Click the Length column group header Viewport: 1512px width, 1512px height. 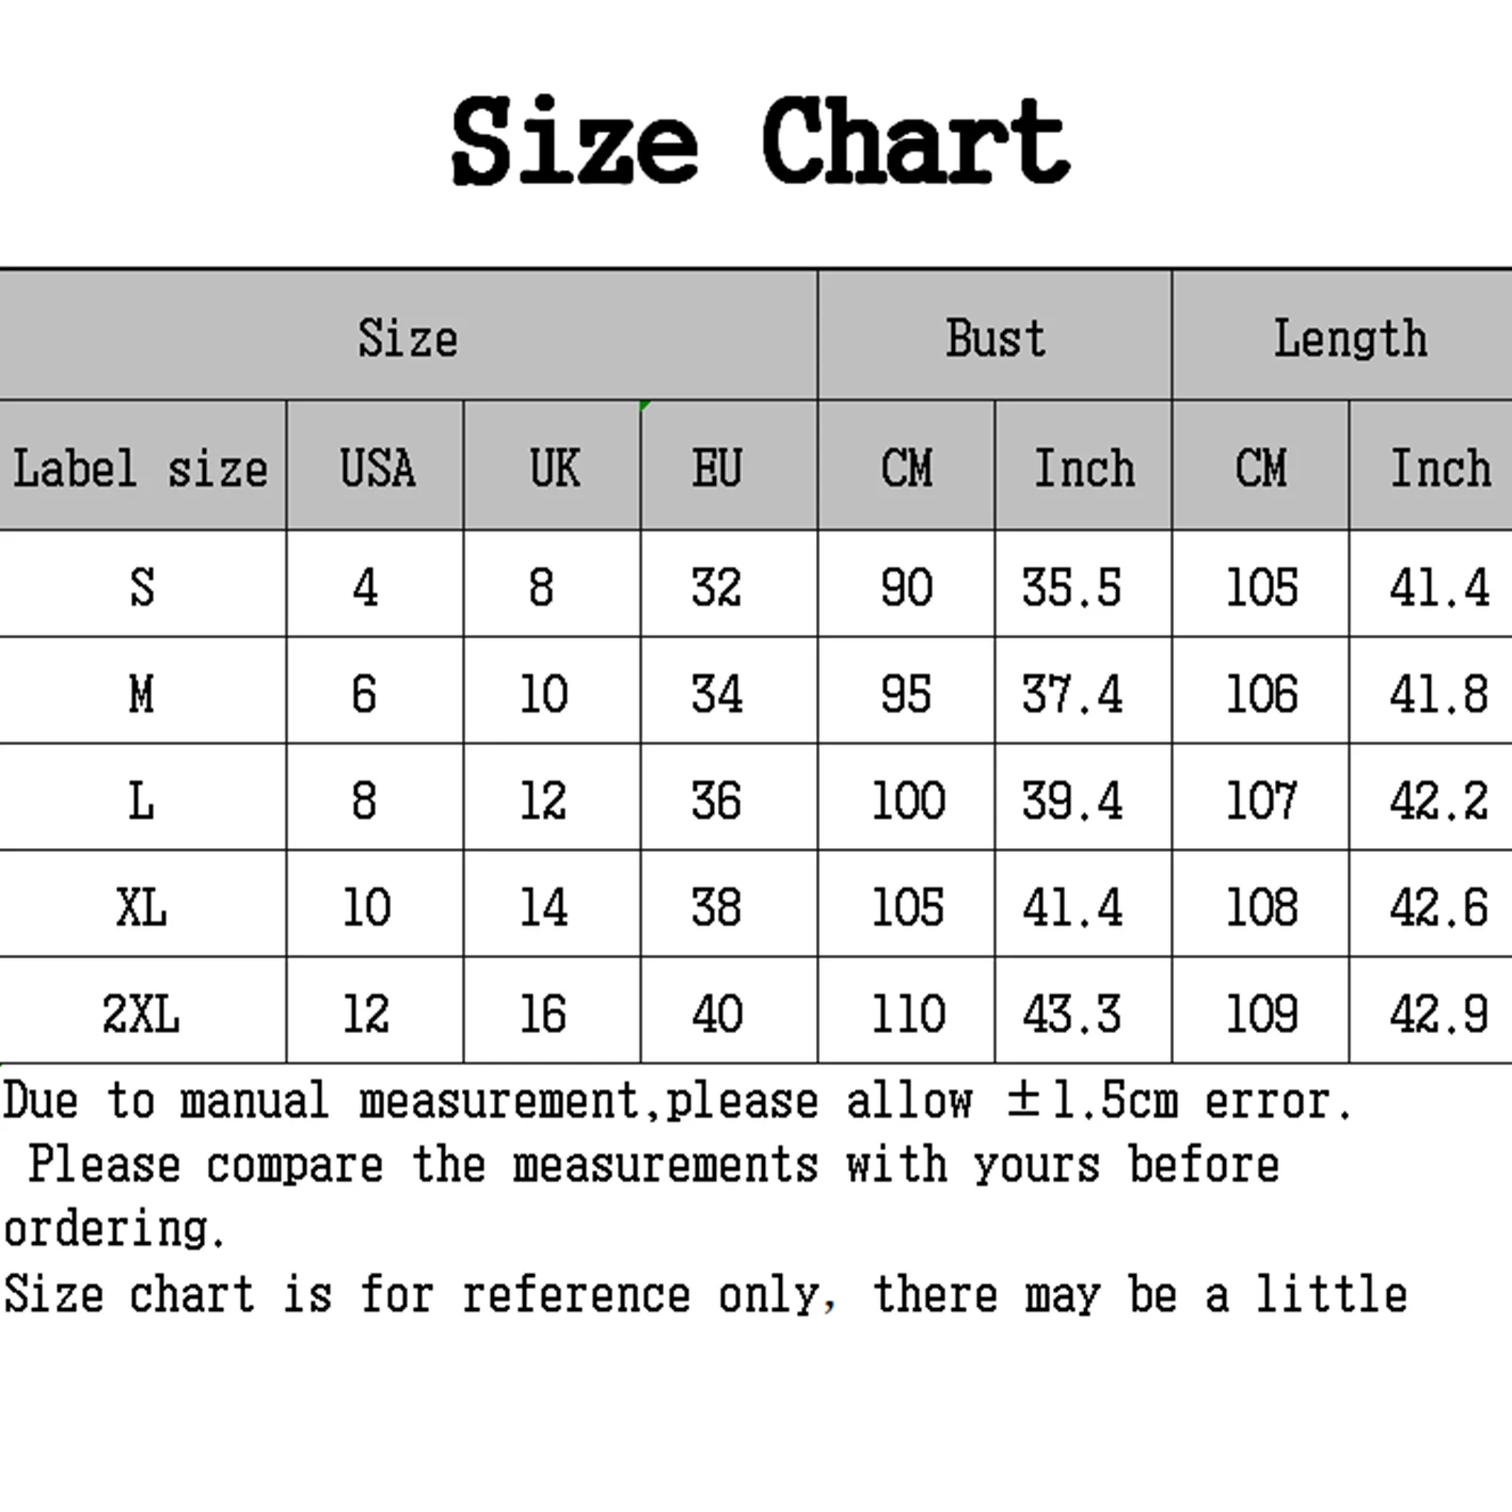[1350, 337]
